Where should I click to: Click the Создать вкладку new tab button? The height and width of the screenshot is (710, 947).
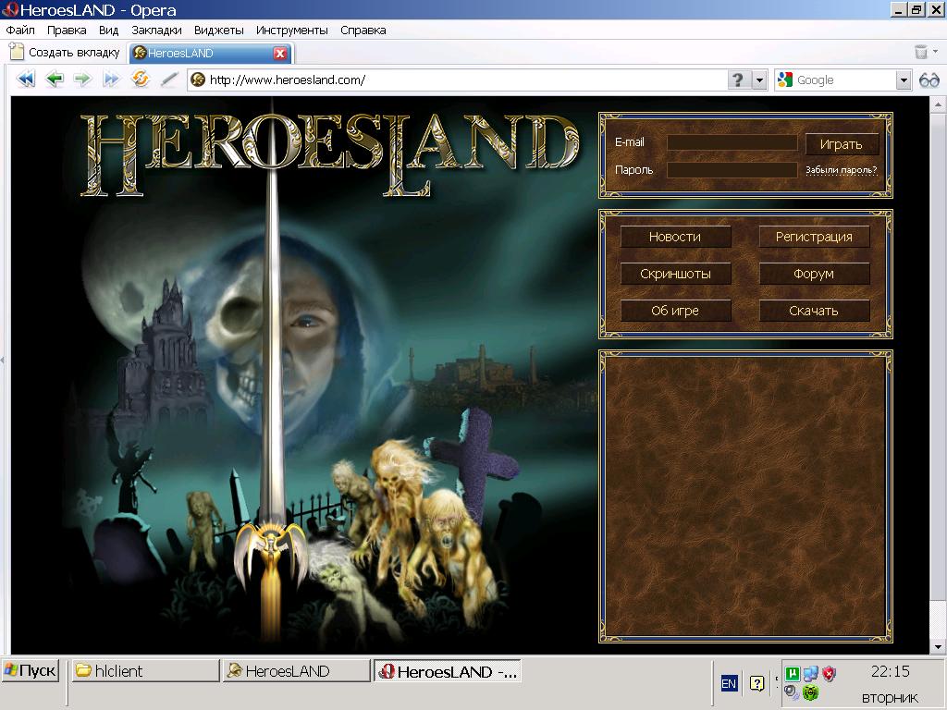point(65,53)
